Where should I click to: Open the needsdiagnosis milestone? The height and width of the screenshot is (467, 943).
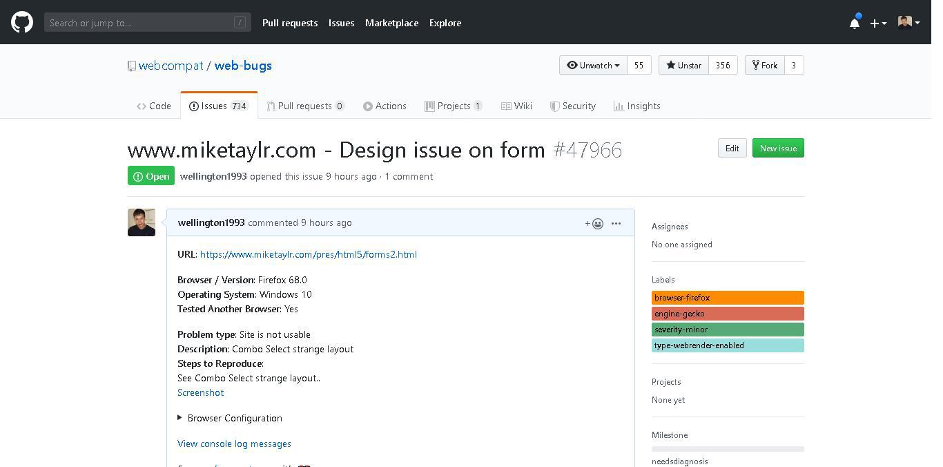[x=680, y=461]
